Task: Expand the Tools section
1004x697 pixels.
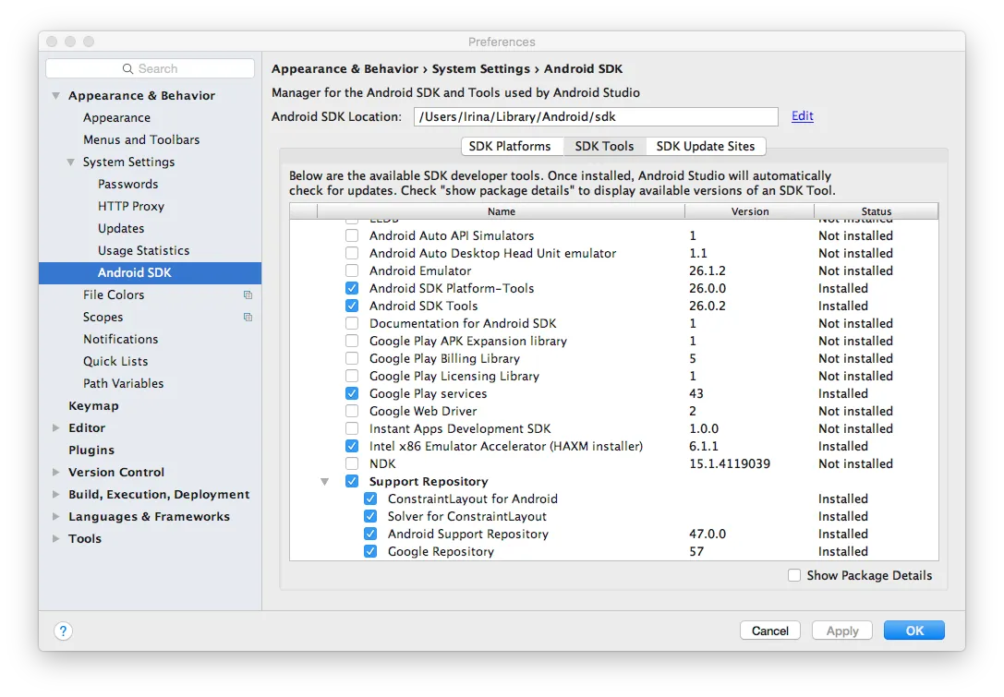Action: coord(56,538)
